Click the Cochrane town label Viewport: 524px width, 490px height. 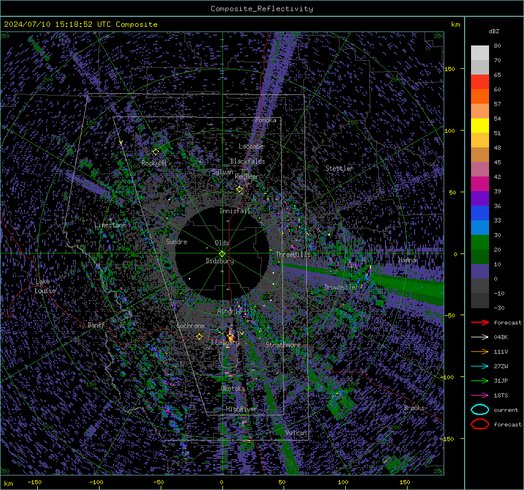(x=190, y=326)
